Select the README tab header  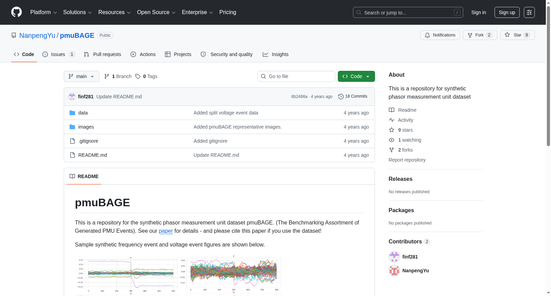(84, 176)
